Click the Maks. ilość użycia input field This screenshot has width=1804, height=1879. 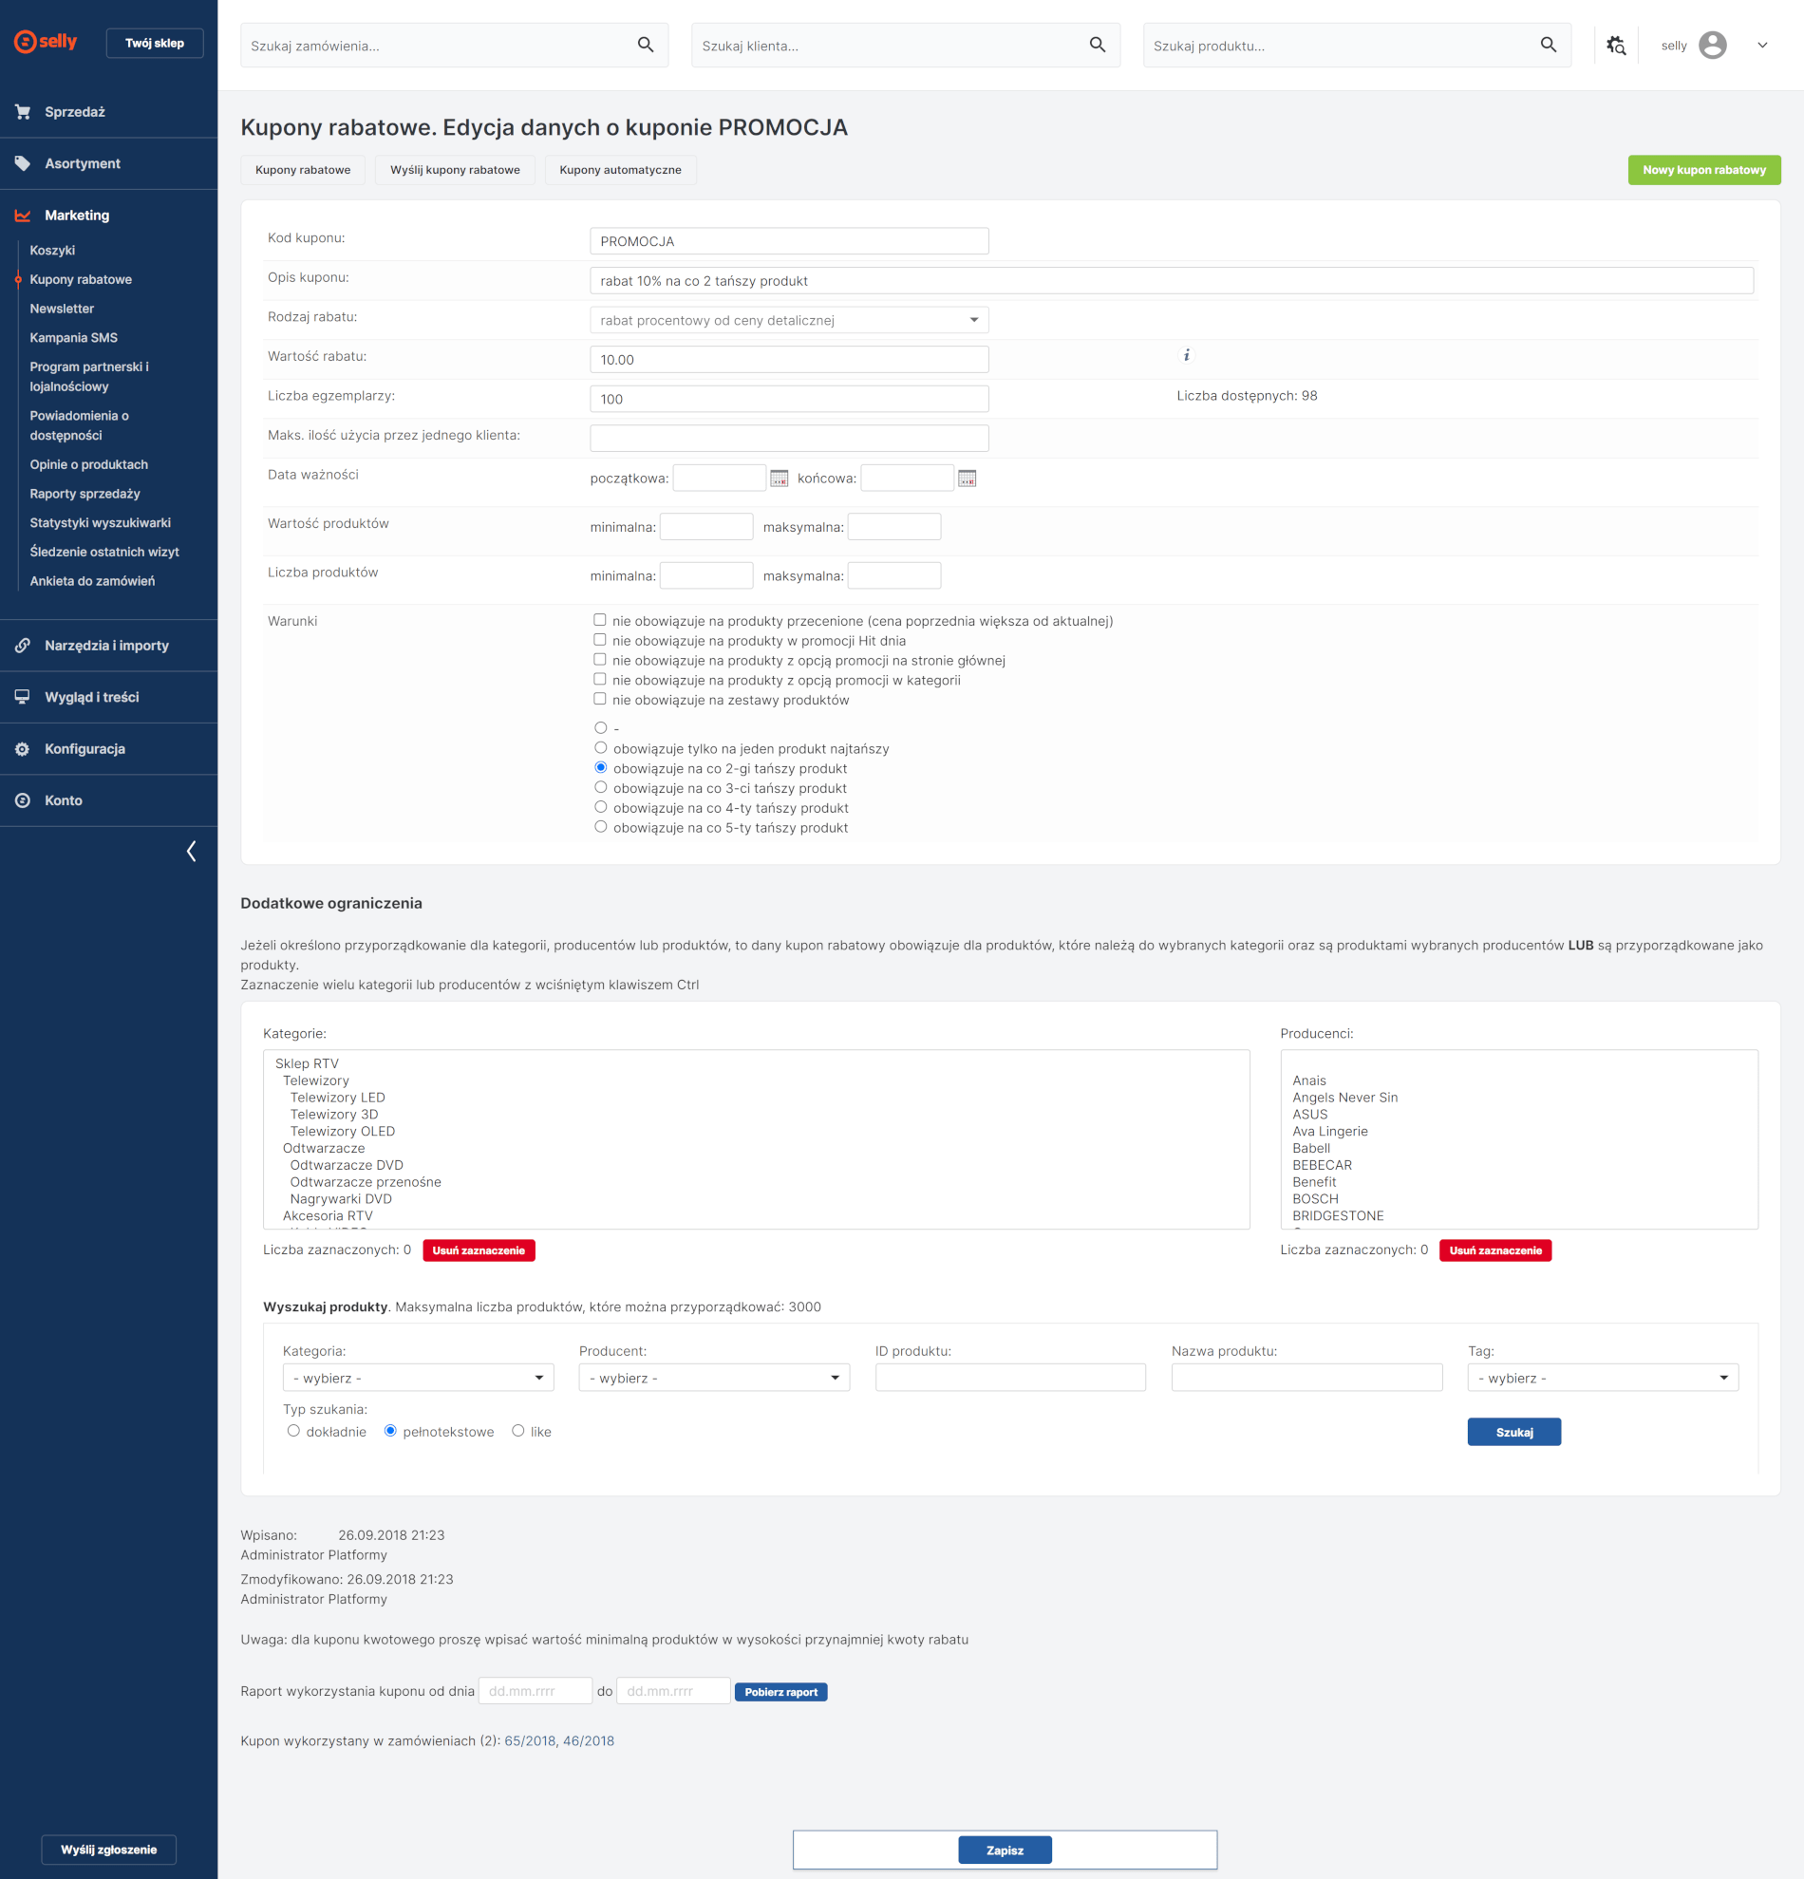coord(788,438)
